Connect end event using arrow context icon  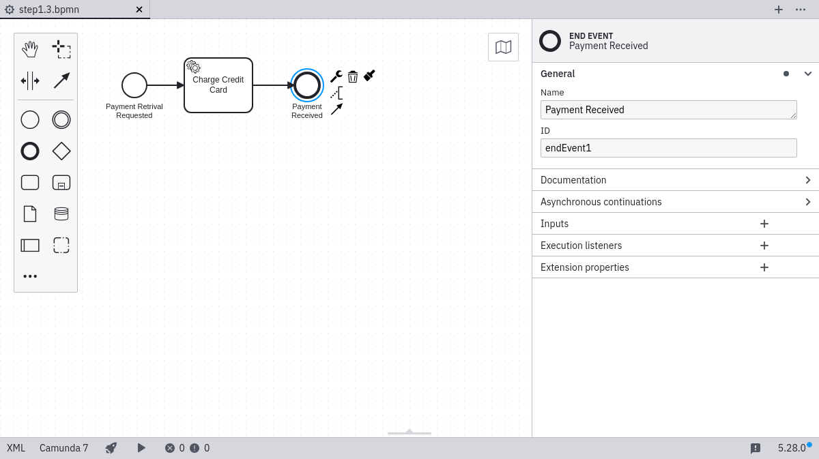point(336,109)
